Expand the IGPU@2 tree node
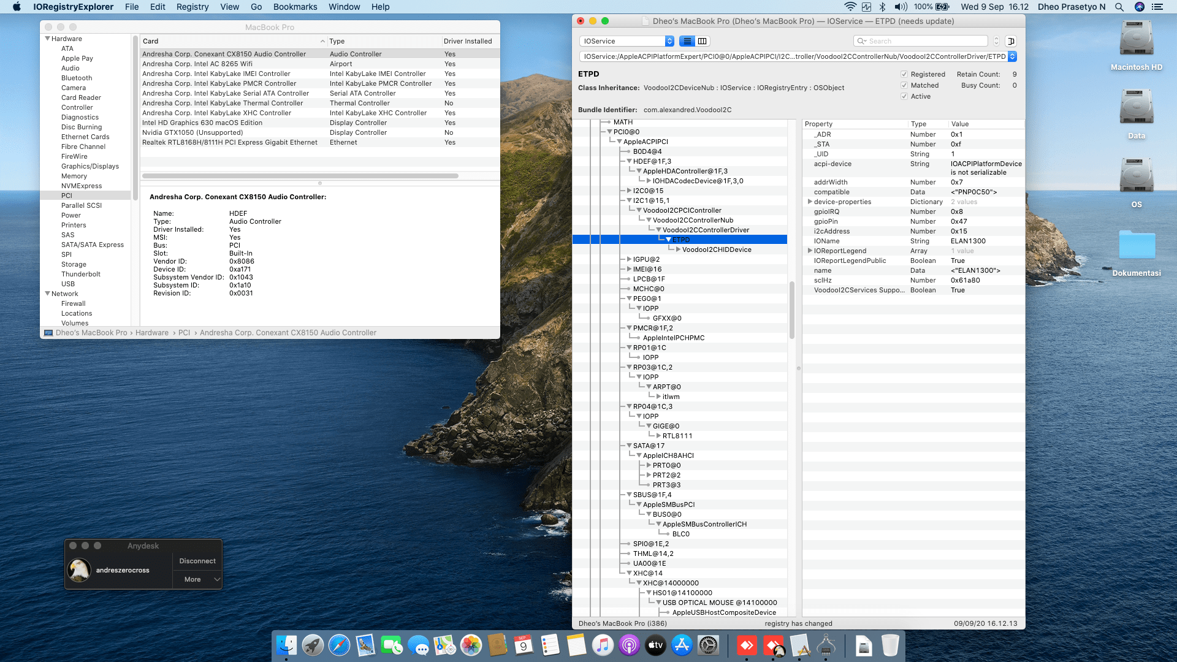The width and height of the screenshot is (1177, 662). (629, 259)
